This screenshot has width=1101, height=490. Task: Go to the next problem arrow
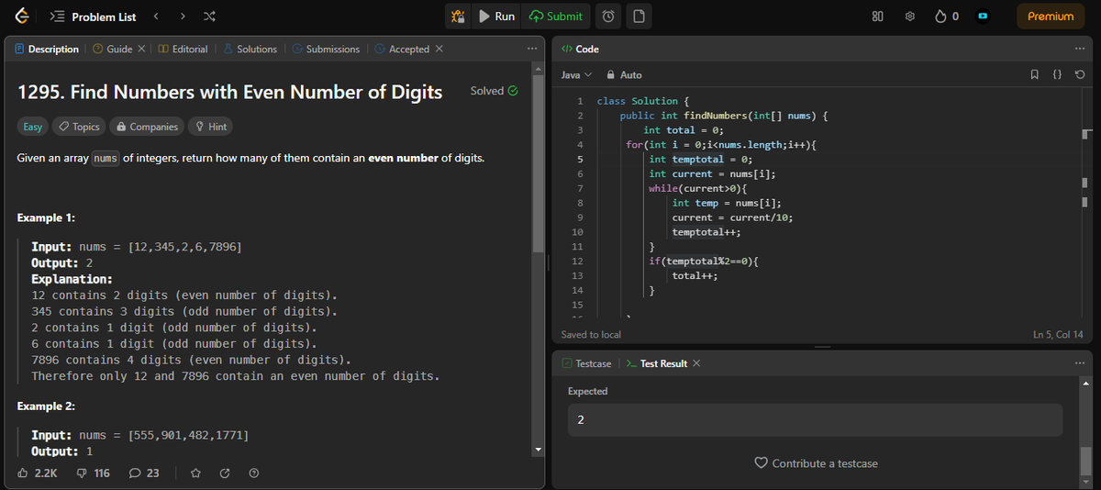(x=183, y=17)
